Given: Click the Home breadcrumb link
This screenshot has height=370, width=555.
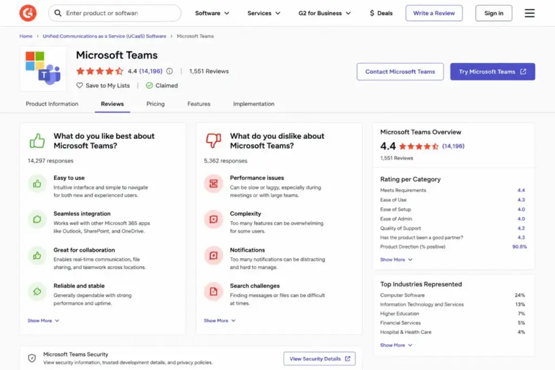Looking at the screenshot, I should (x=26, y=36).
